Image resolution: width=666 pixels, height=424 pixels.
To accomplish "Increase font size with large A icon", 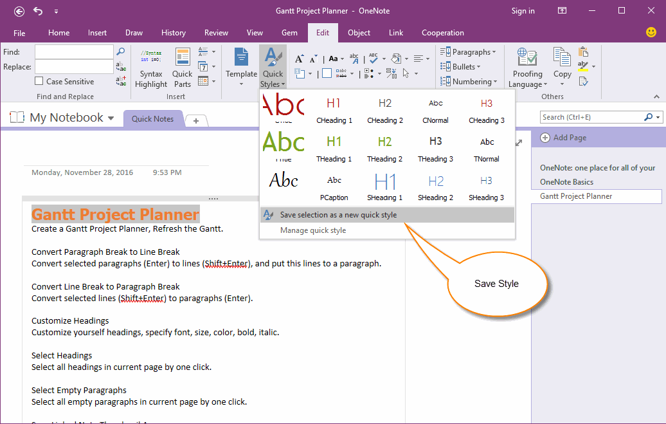I will click(x=299, y=59).
